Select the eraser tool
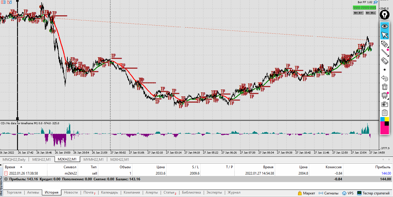The height and width of the screenshot is (197, 393). pos(384,61)
